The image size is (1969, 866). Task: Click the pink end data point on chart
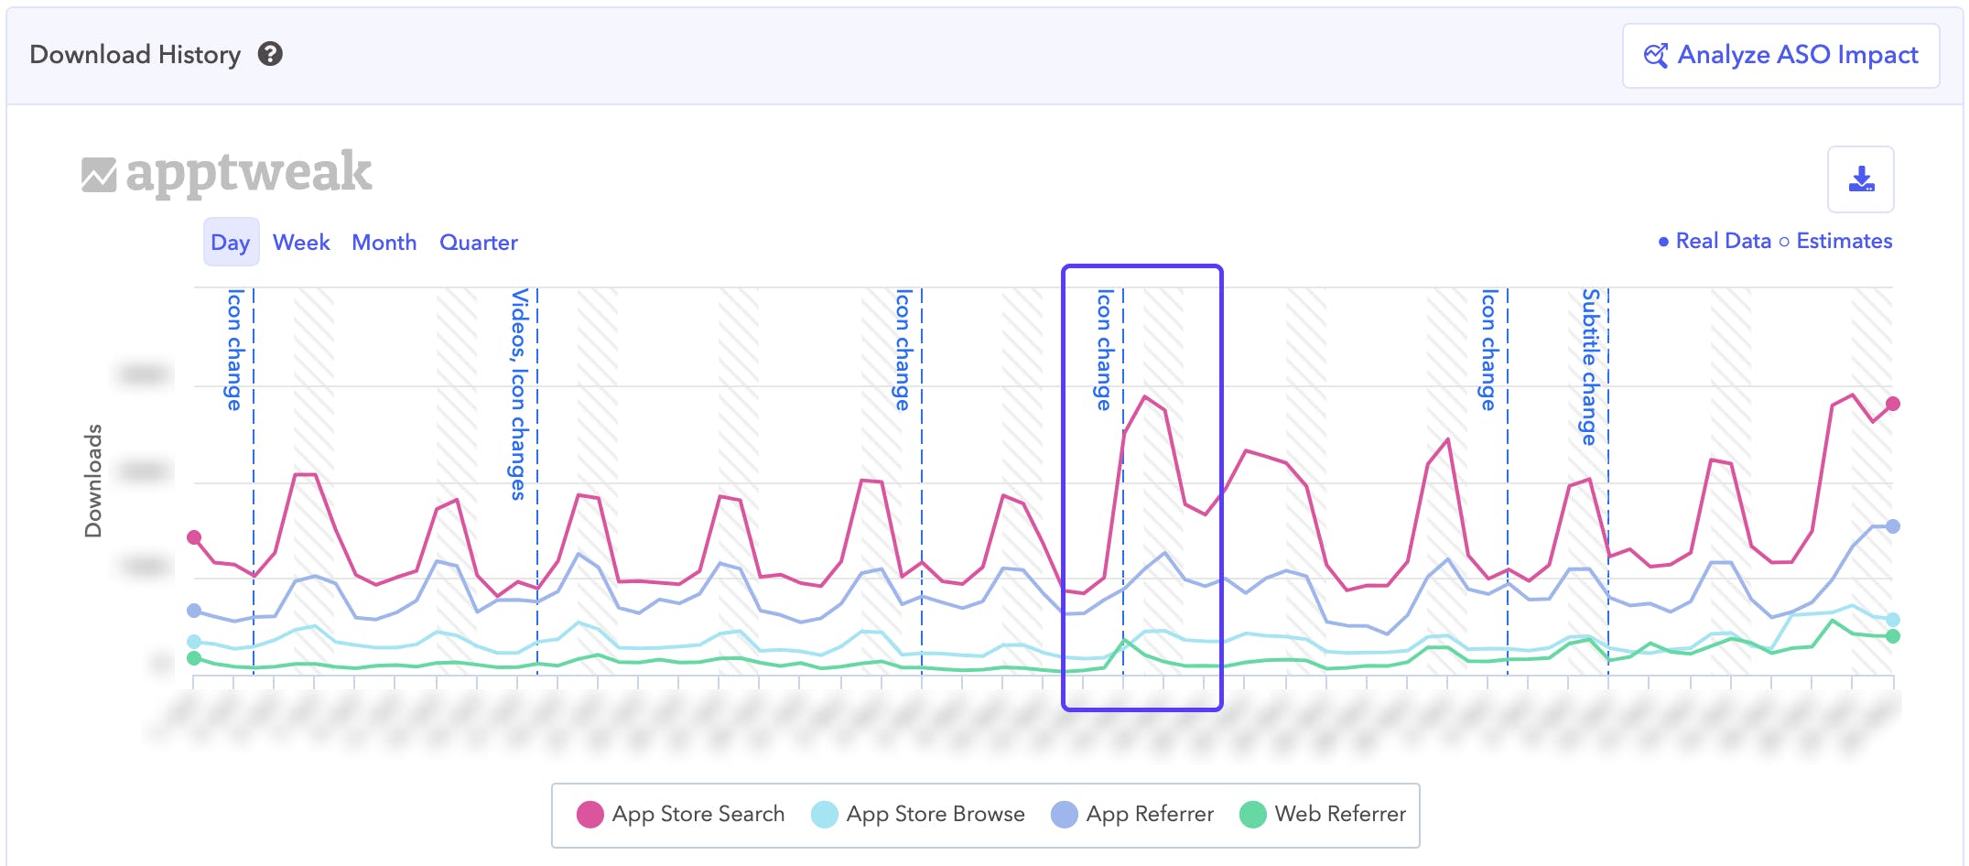pos(1892,404)
